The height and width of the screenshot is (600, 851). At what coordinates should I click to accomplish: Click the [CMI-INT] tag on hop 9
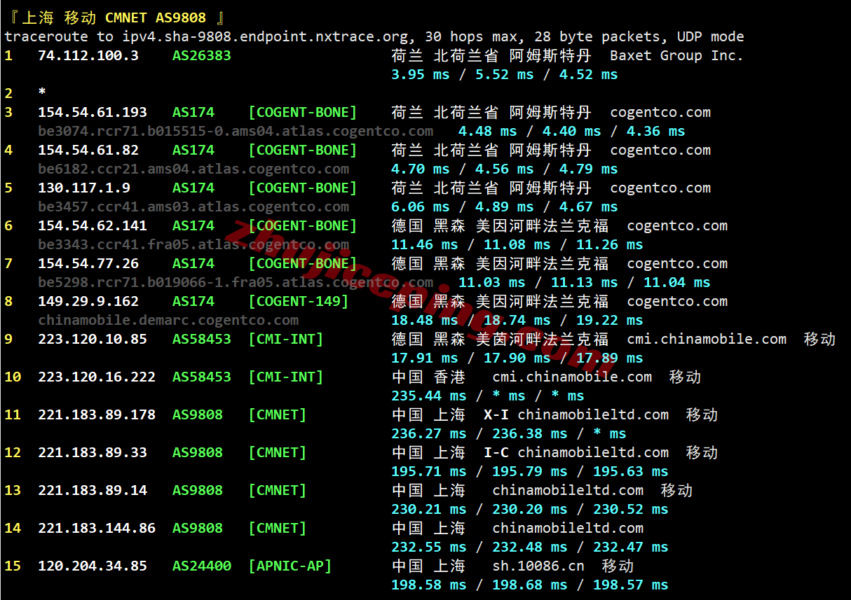286,339
